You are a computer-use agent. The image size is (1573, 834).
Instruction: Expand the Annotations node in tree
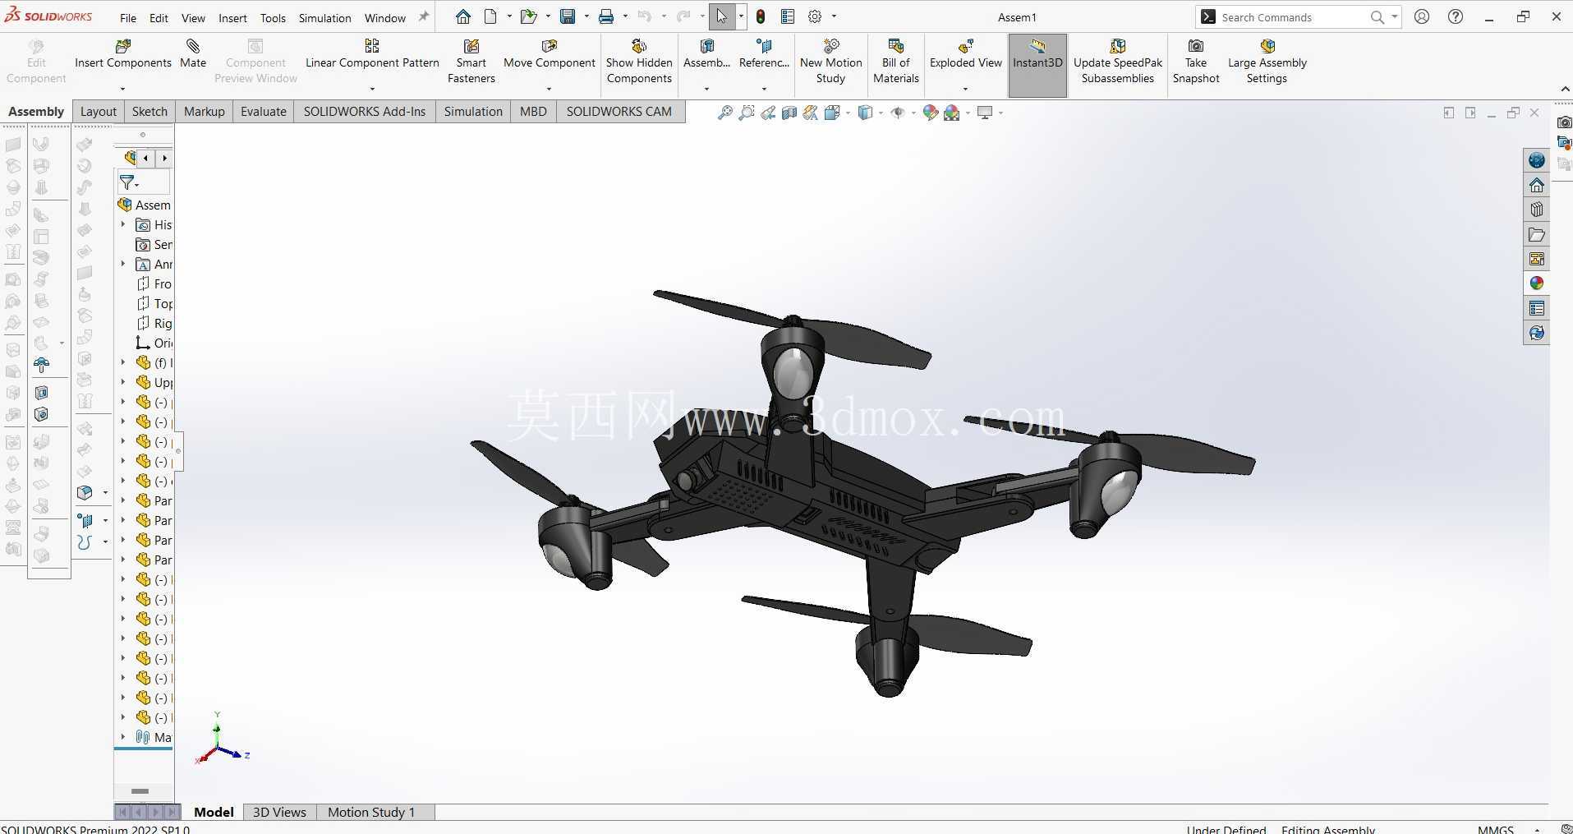(x=123, y=264)
